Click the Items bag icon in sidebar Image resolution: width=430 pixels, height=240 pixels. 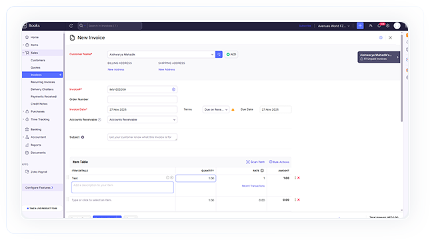coord(27,45)
